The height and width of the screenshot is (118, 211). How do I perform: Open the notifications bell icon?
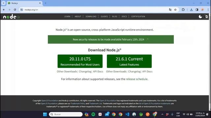pos(207,114)
